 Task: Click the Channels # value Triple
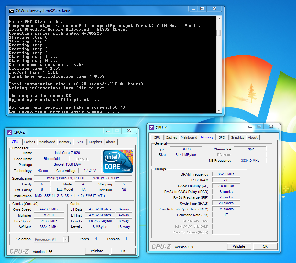click(250, 149)
